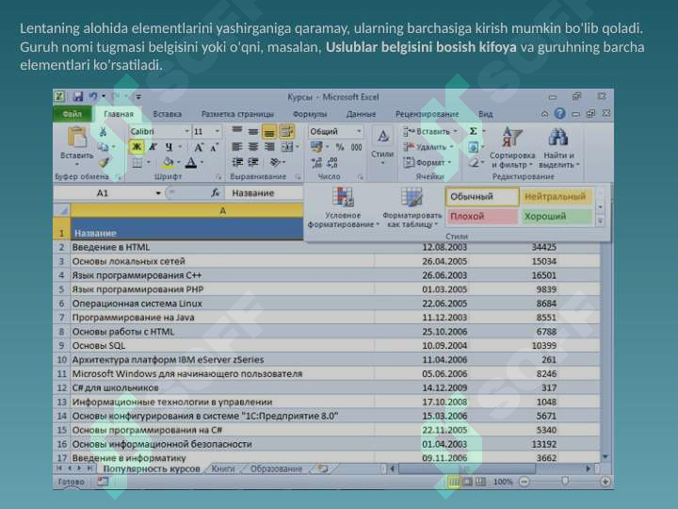The width and height of the screenshot is (678, 509).
Task: Expand the cell styles gallery More arrow
Action: (x=600, y=222)
